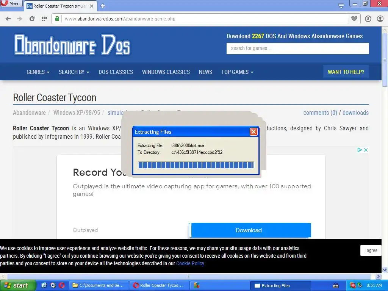The image size is (388, 291).
Task: Open the comments (0) link
Action: pyautogui.click(x=320, y=113)
